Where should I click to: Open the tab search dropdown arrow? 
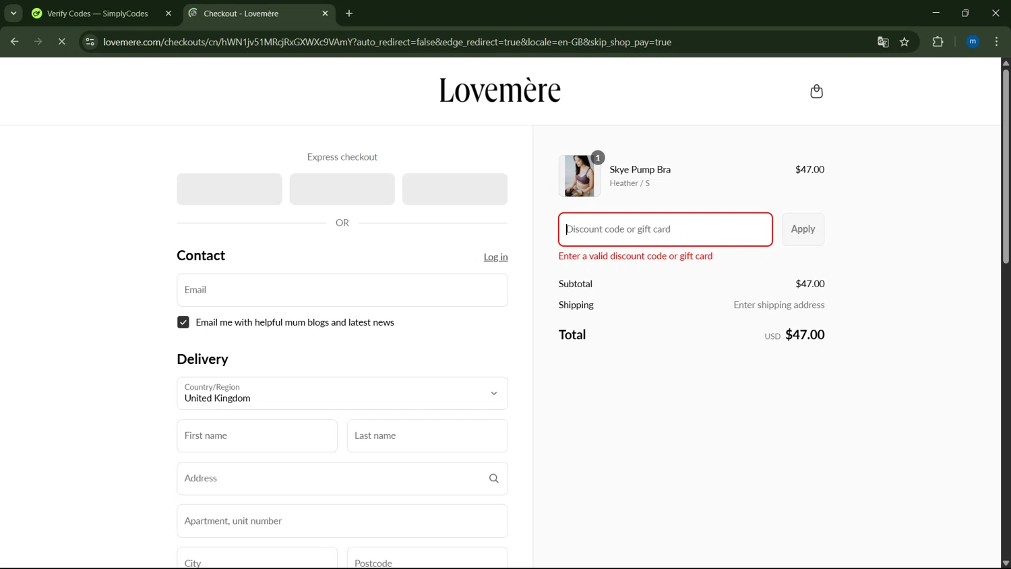pyautogui.click(x=13, y=13)
